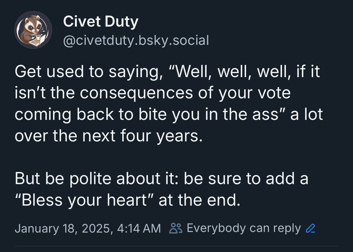This screenshot has width=353, height=252.
Task: Click the people icon beside reply settings
Action: pyautogui.click(x=175, y=228)
